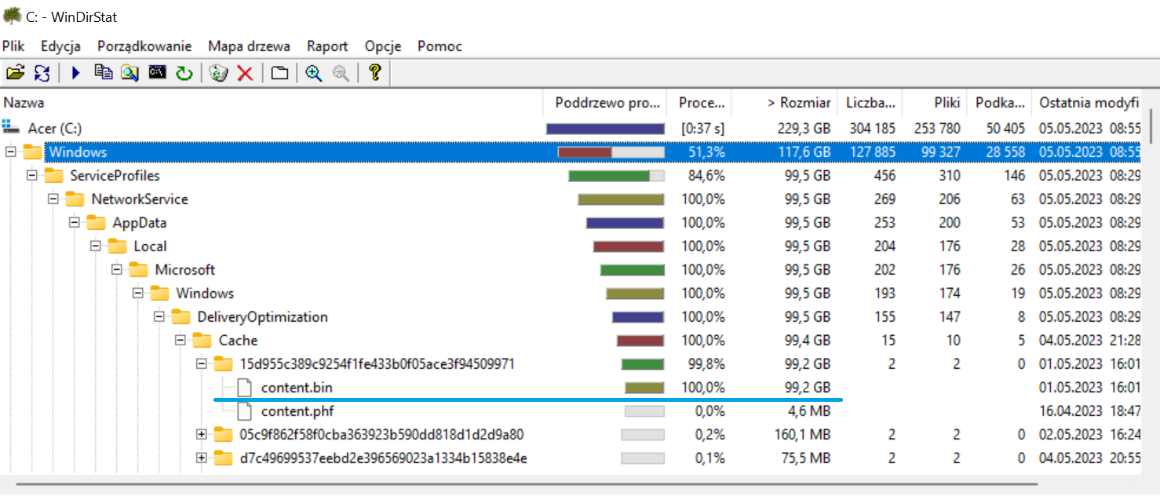The height and width of the screenshot is (496, 1160).
Task: Click the Refresh All toolbar icon
Action: (42, 73)
